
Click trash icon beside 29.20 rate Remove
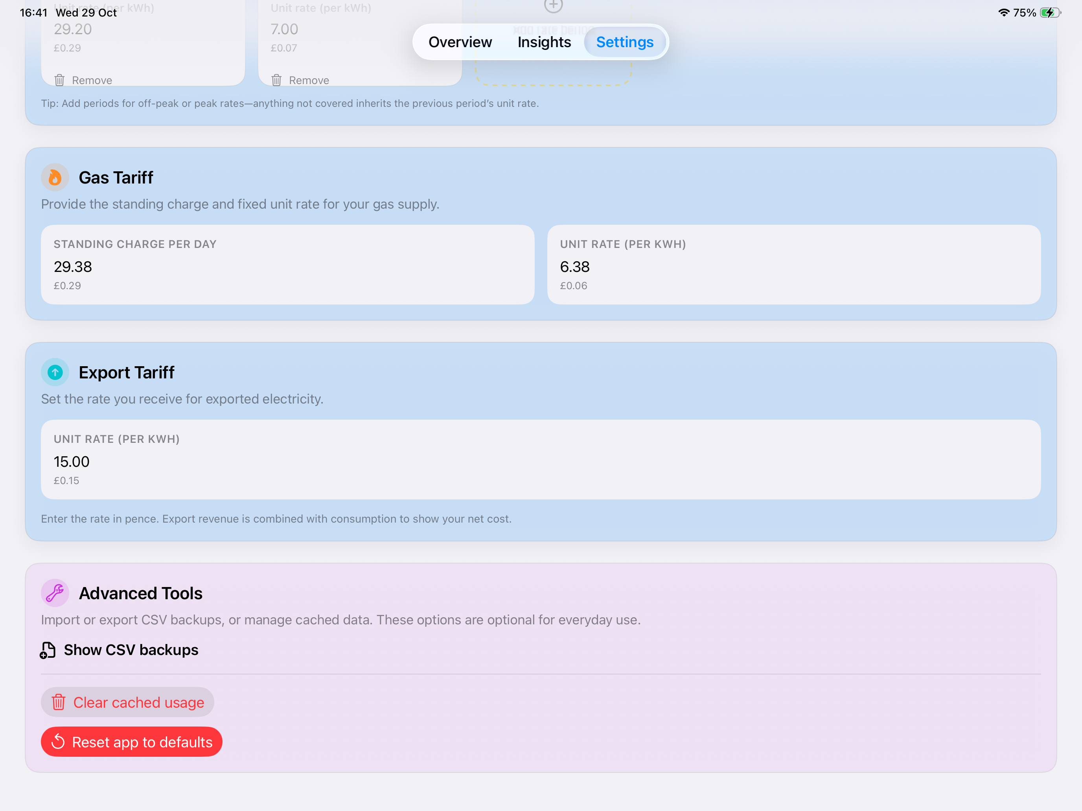click(x=60, y=80)
